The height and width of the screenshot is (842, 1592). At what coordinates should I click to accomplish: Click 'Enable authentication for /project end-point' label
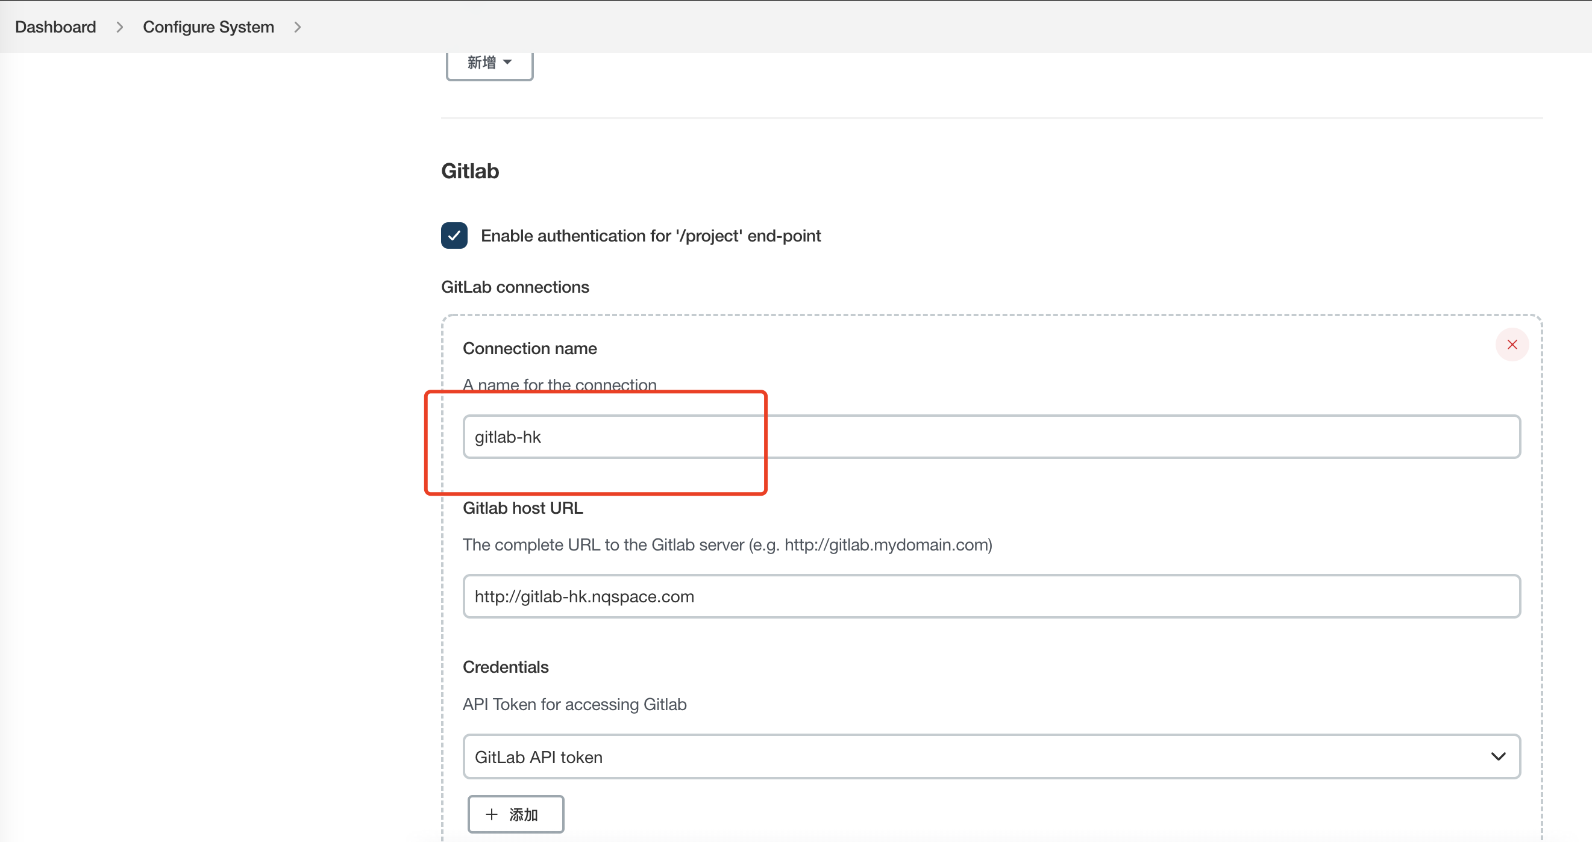tap(651, 235)
